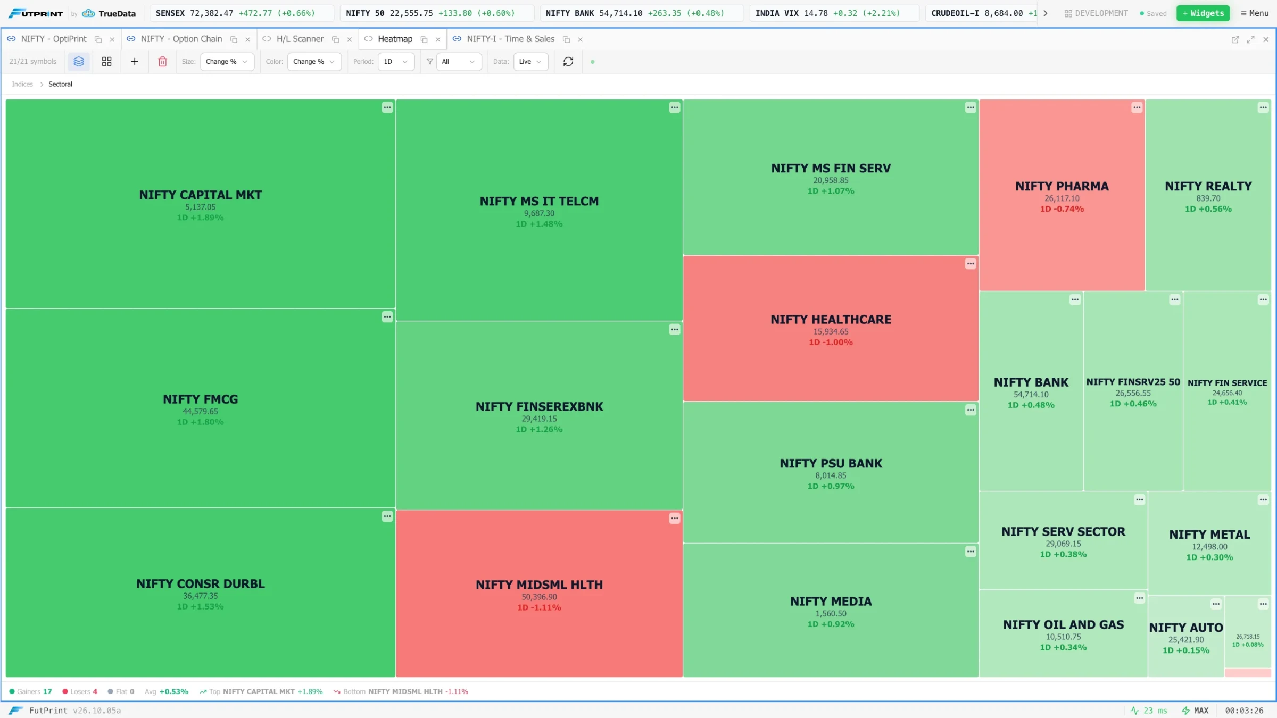Open the DEVELOPMENT workspace selector
Viewport: 1277px width, 718px height.
[1096, 13]
